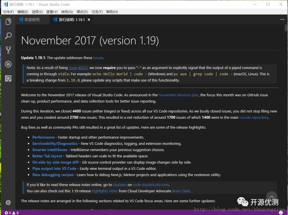This screenshot has width=288, height=215.
Task: Jump to Serviceability/Diagnostics section link
Action: coord(55,144)
